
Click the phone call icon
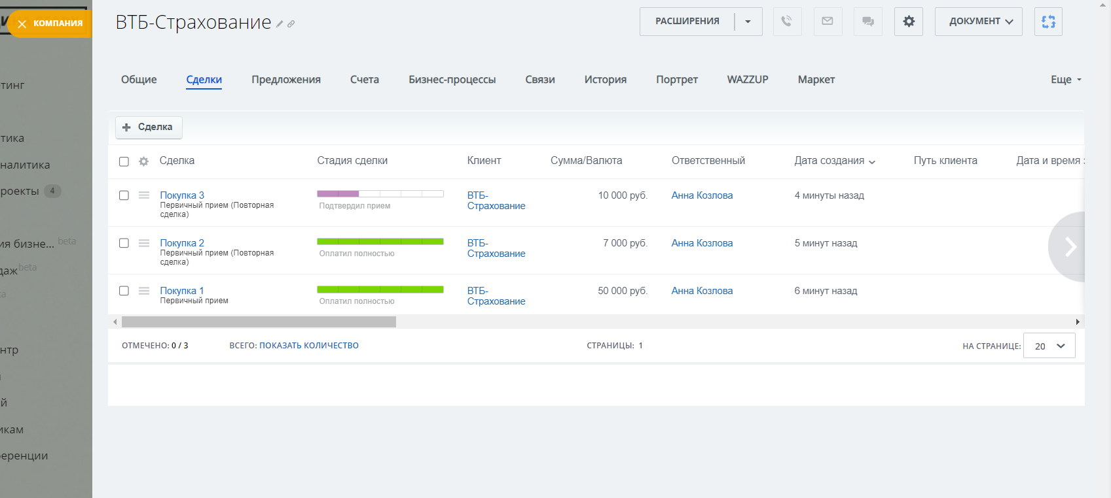coord(787,22)
